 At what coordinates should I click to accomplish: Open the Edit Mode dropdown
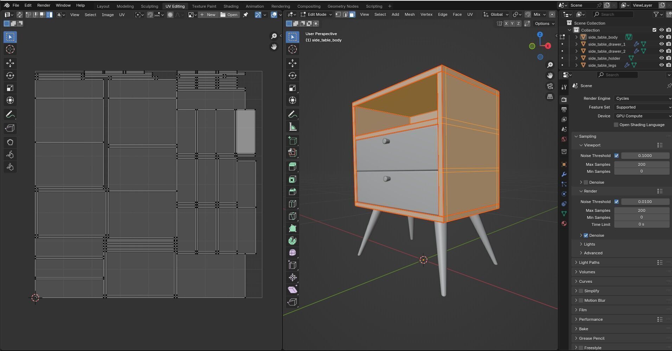(316, 14)
